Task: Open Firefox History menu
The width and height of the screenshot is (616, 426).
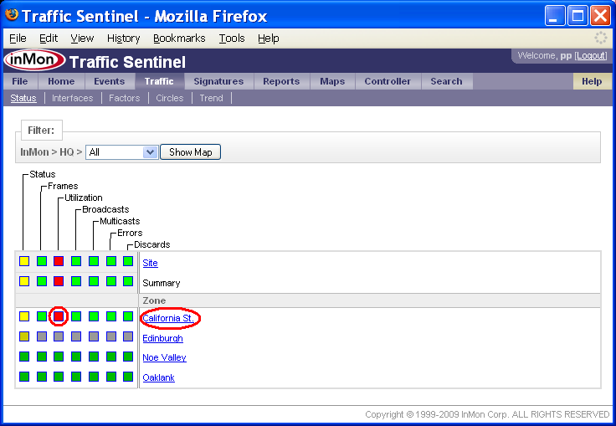Action: (x=123, y=38)
